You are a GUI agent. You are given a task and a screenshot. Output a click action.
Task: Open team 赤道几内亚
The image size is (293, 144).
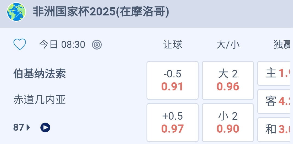pyautogui.click(x=40, y=100)
